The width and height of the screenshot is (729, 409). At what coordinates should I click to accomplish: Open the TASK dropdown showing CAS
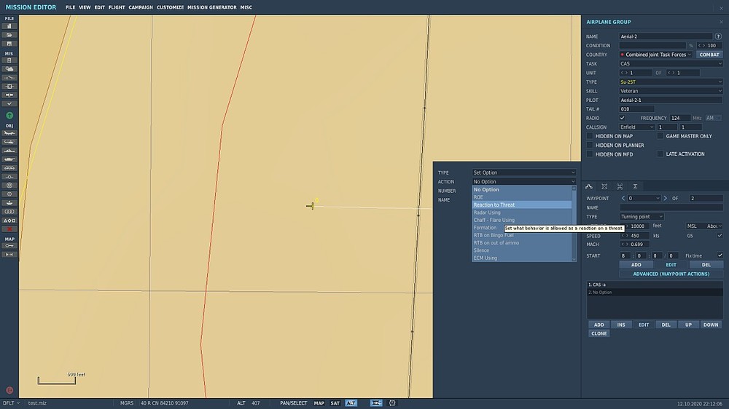[x=671, y=63]
